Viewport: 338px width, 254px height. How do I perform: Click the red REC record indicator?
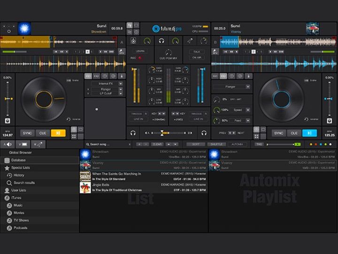click(x=140, y=58)
